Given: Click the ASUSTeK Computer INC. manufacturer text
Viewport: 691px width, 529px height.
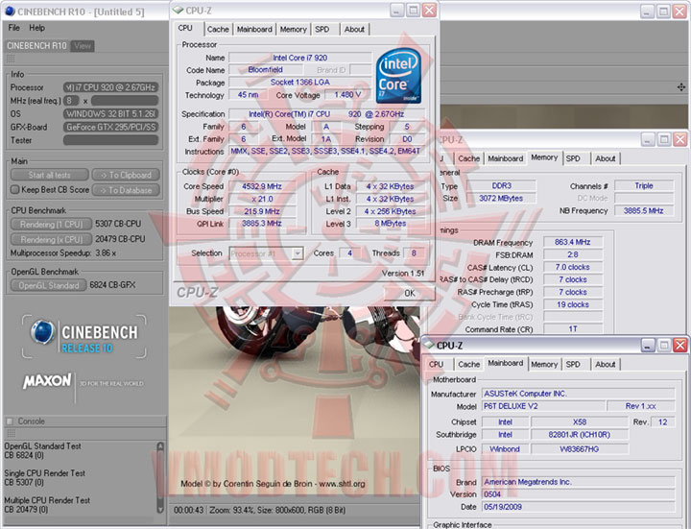Looking at the screenshot, I should [x=525, y=394].
